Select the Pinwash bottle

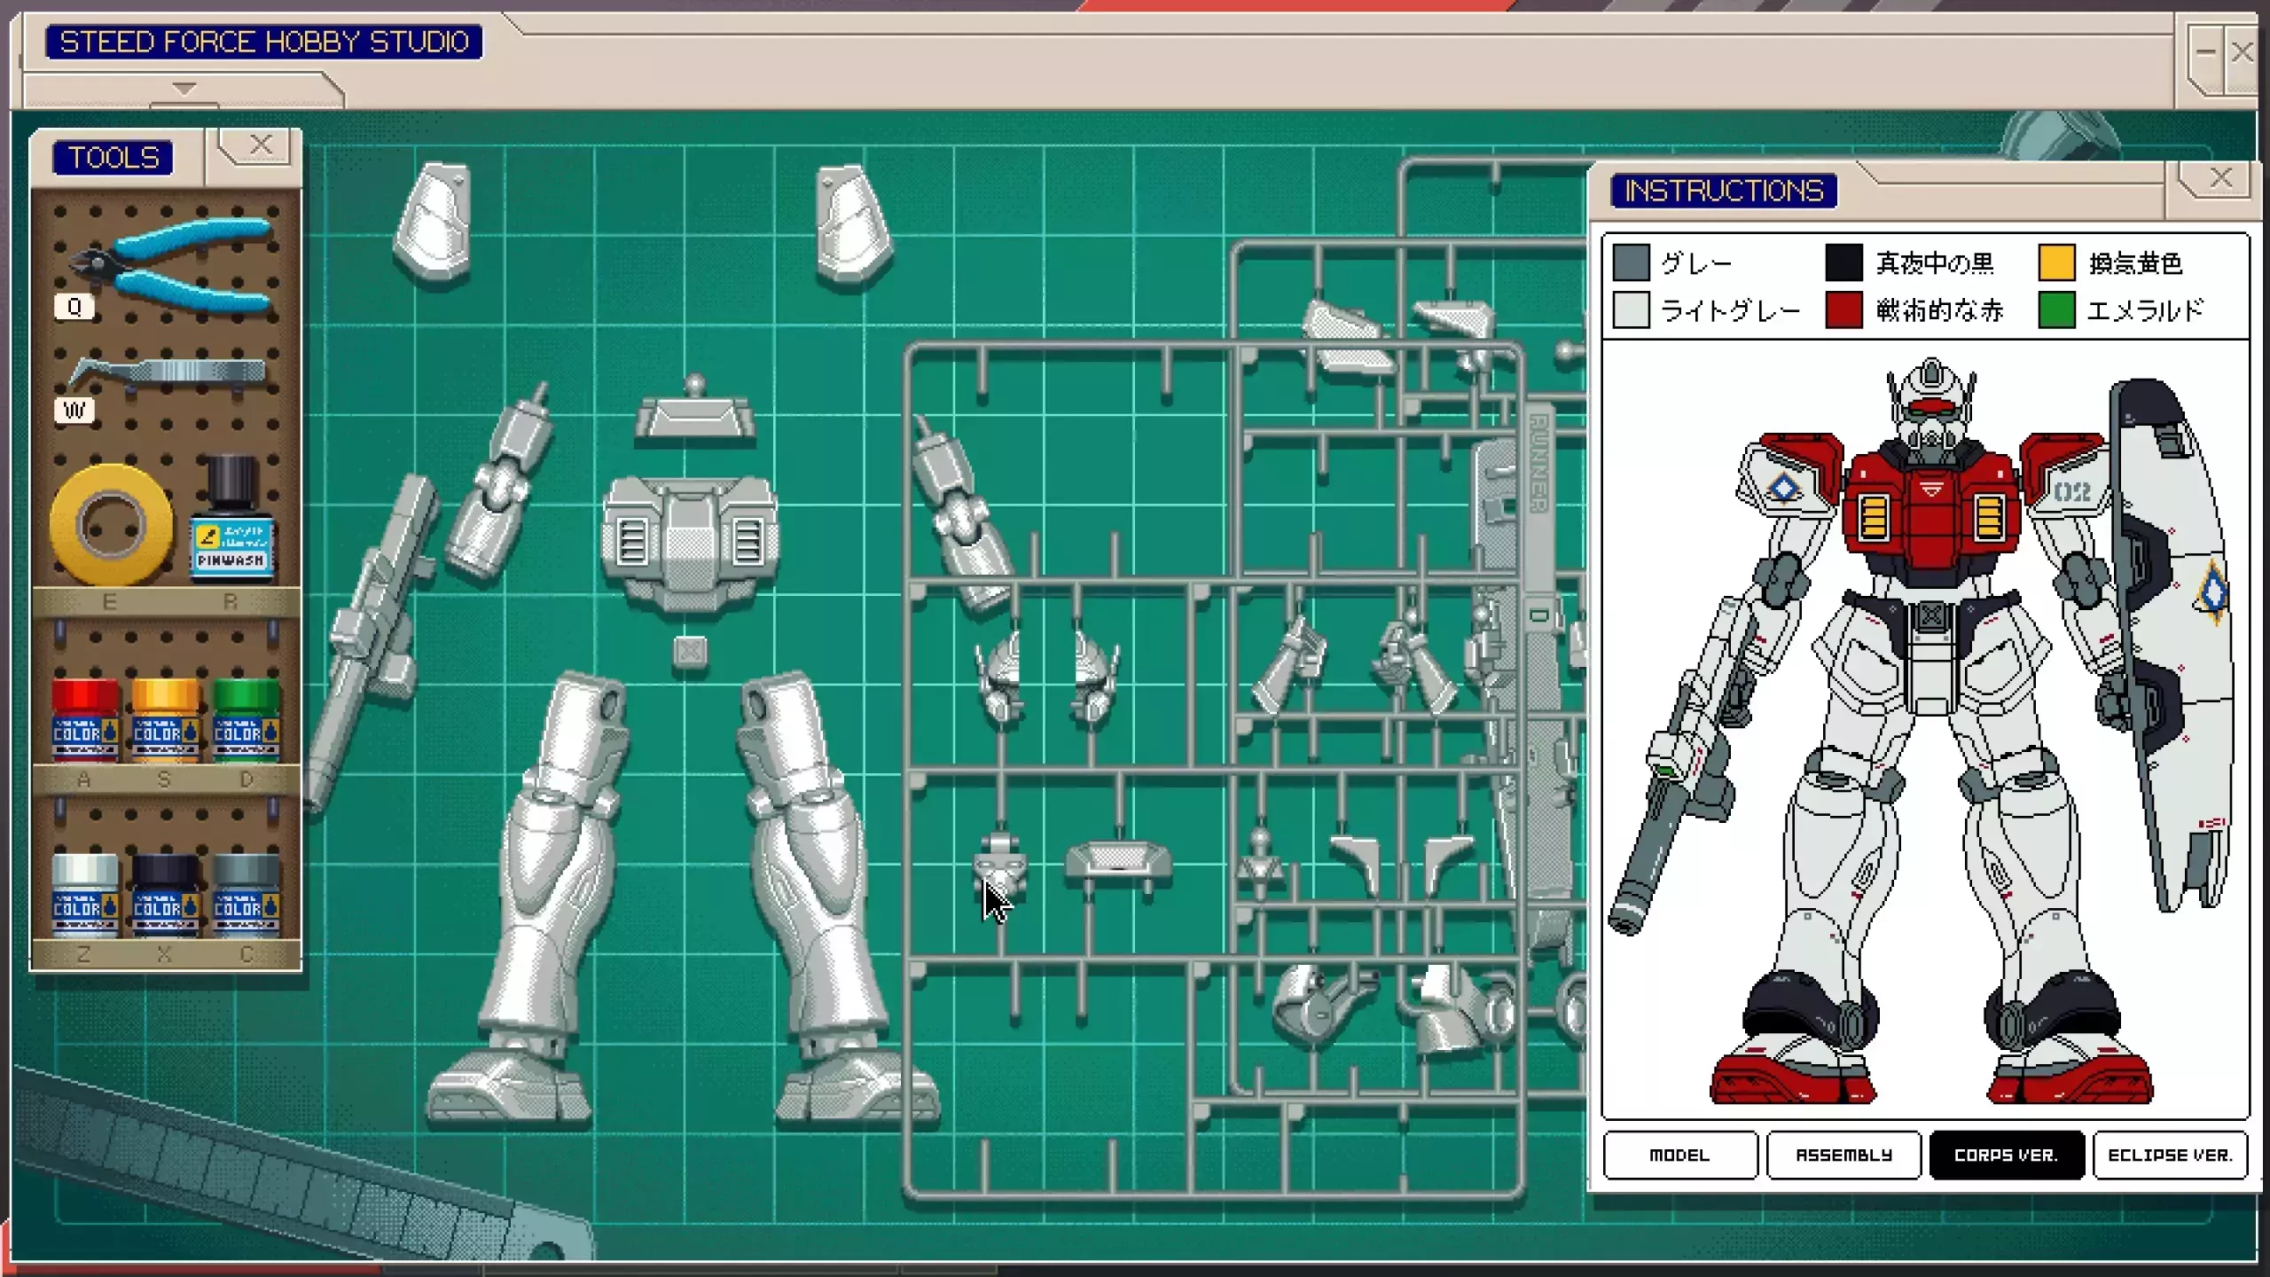click(x=231, y=521)
